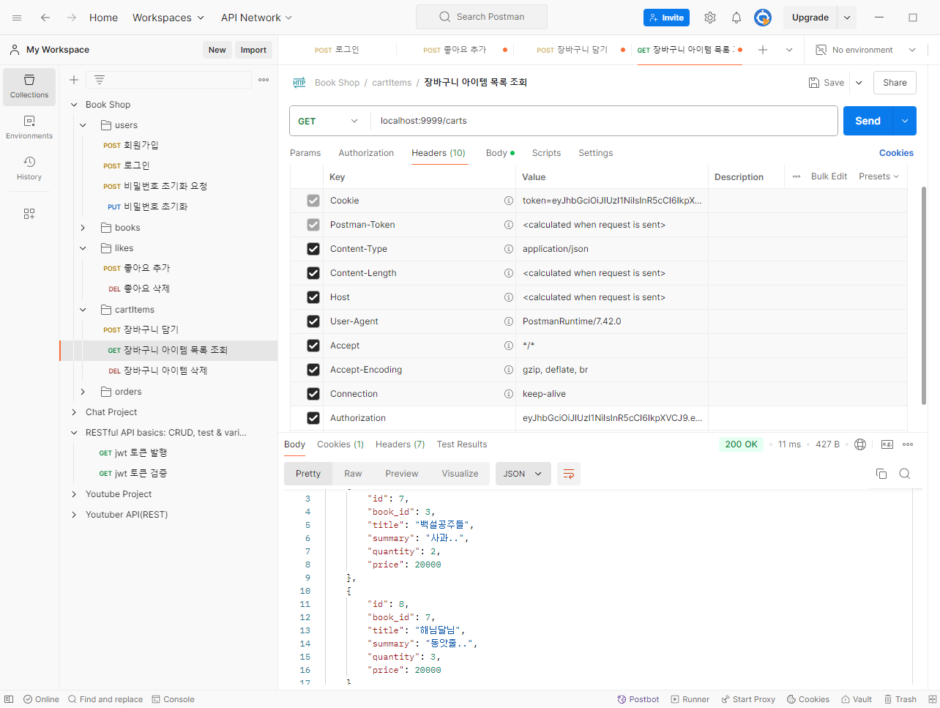This screenshot has height=708, width=940.
Task: Add a new request tab
Action: click(763, 50)
